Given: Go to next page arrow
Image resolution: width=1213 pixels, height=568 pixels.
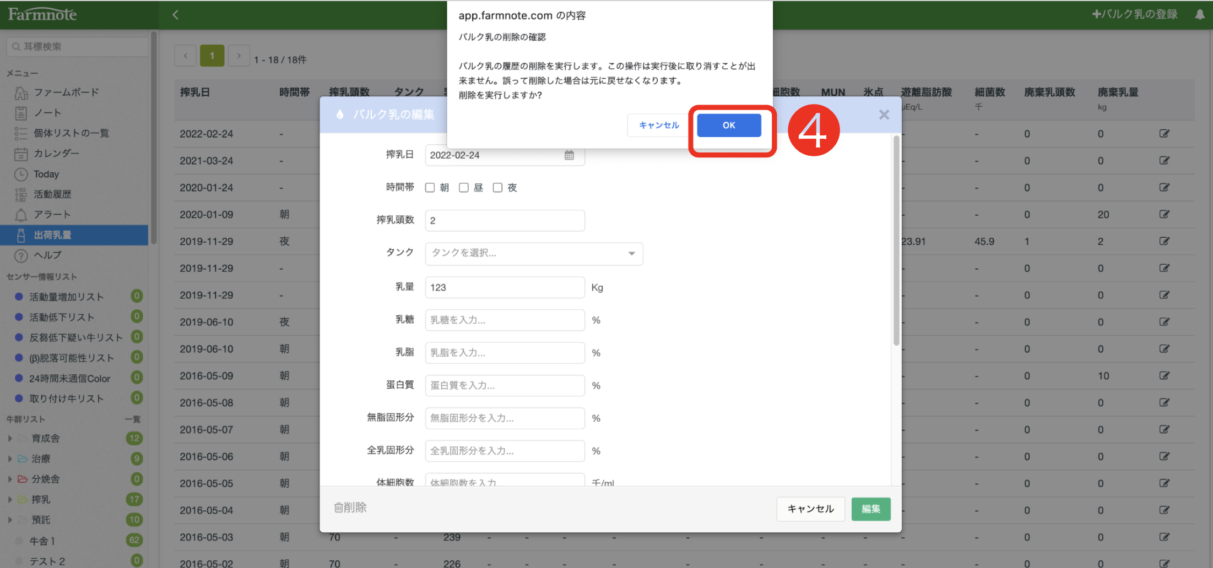Looking at the screenshot, I should pos(239,56).
